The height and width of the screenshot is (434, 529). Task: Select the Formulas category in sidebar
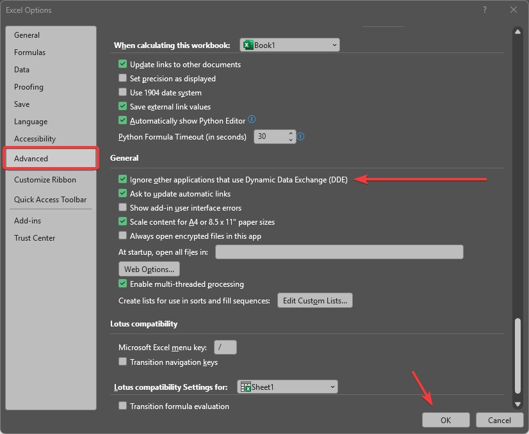point(29,52)
